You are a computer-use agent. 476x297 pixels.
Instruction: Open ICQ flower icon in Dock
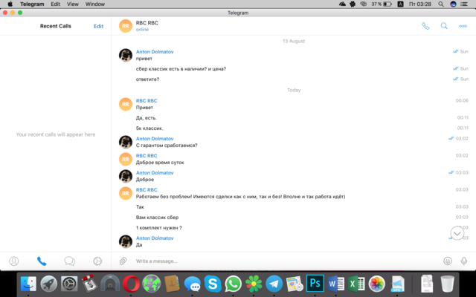pyautogui.click(x=254, y=284)
